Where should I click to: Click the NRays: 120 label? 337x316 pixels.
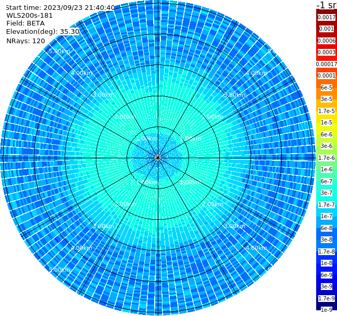[26, 41]
